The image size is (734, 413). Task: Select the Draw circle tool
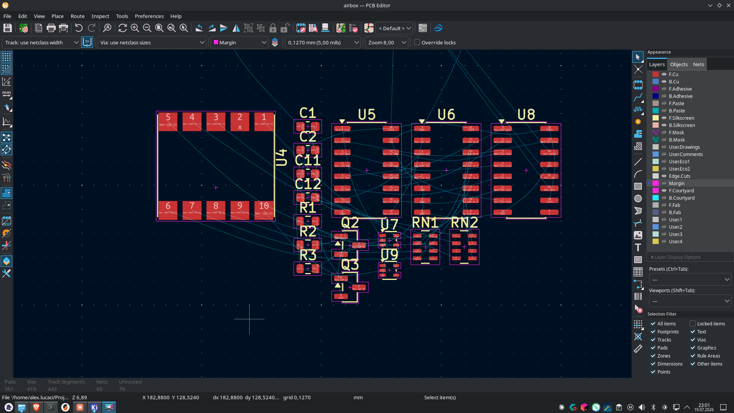click(x=638, y=198)
